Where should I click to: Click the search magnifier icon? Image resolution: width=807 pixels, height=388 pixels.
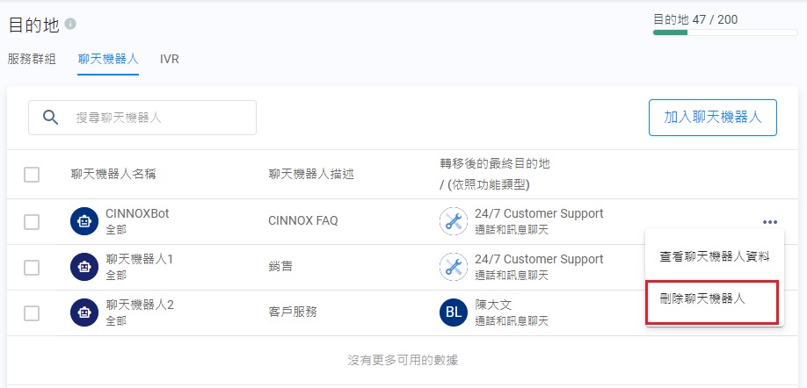tap(51, 118)
